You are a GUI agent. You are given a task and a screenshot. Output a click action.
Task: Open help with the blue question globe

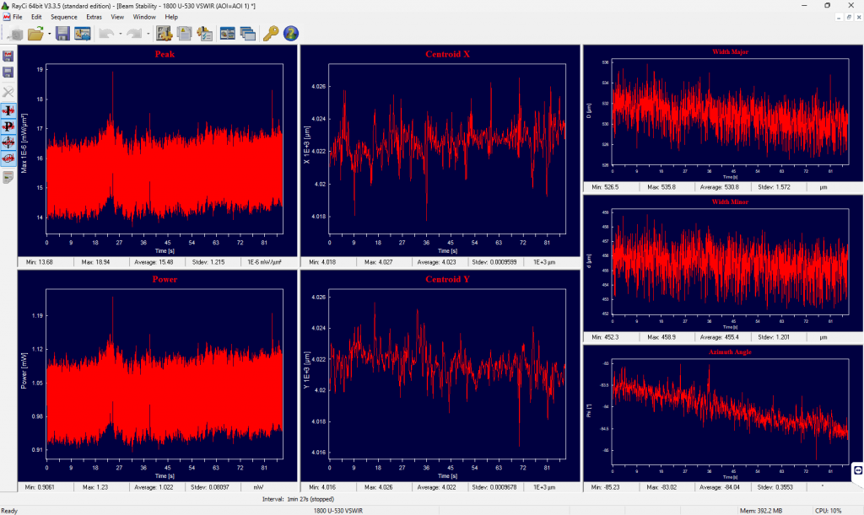coord(291,34)
